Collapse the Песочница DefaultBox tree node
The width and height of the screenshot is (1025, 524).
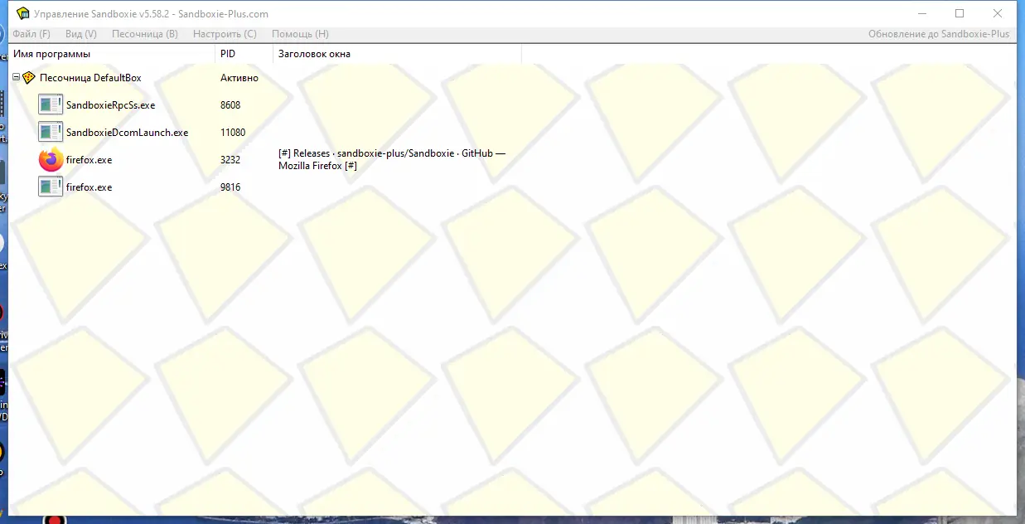click(x=16, y=77)
